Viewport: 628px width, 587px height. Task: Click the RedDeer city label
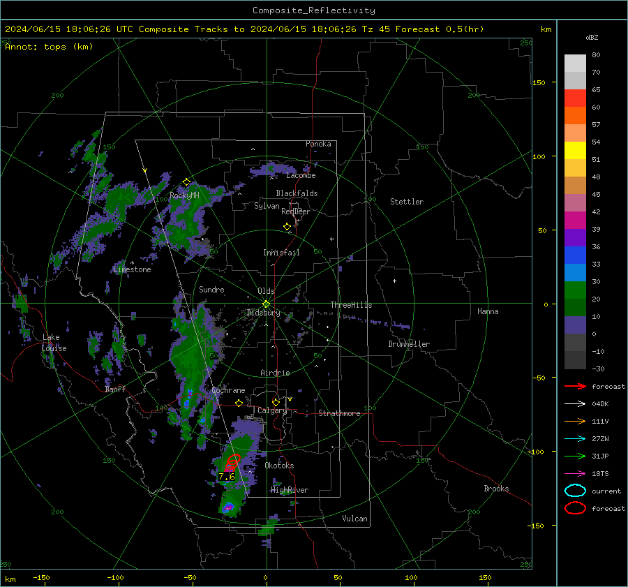296,211
